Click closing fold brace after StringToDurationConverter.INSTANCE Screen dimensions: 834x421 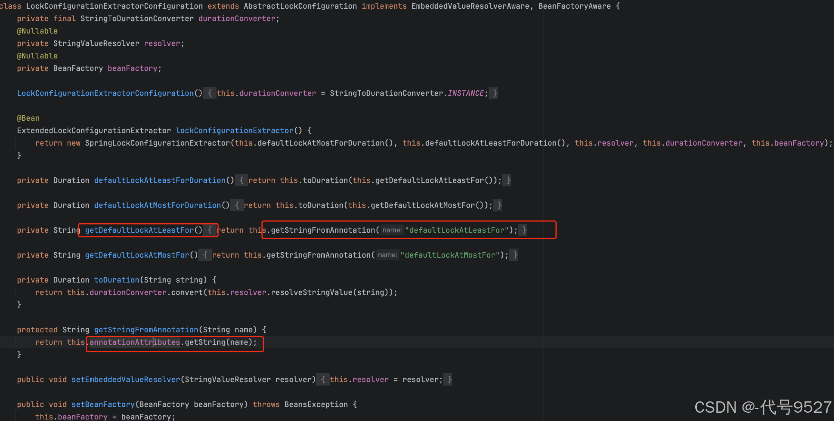[495, 93]
